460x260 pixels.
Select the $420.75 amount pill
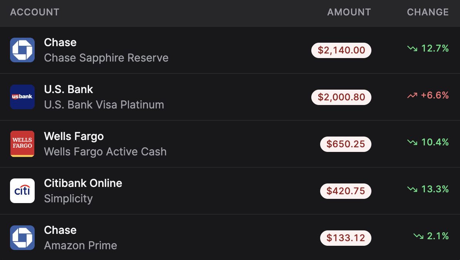tap(346, 191)
